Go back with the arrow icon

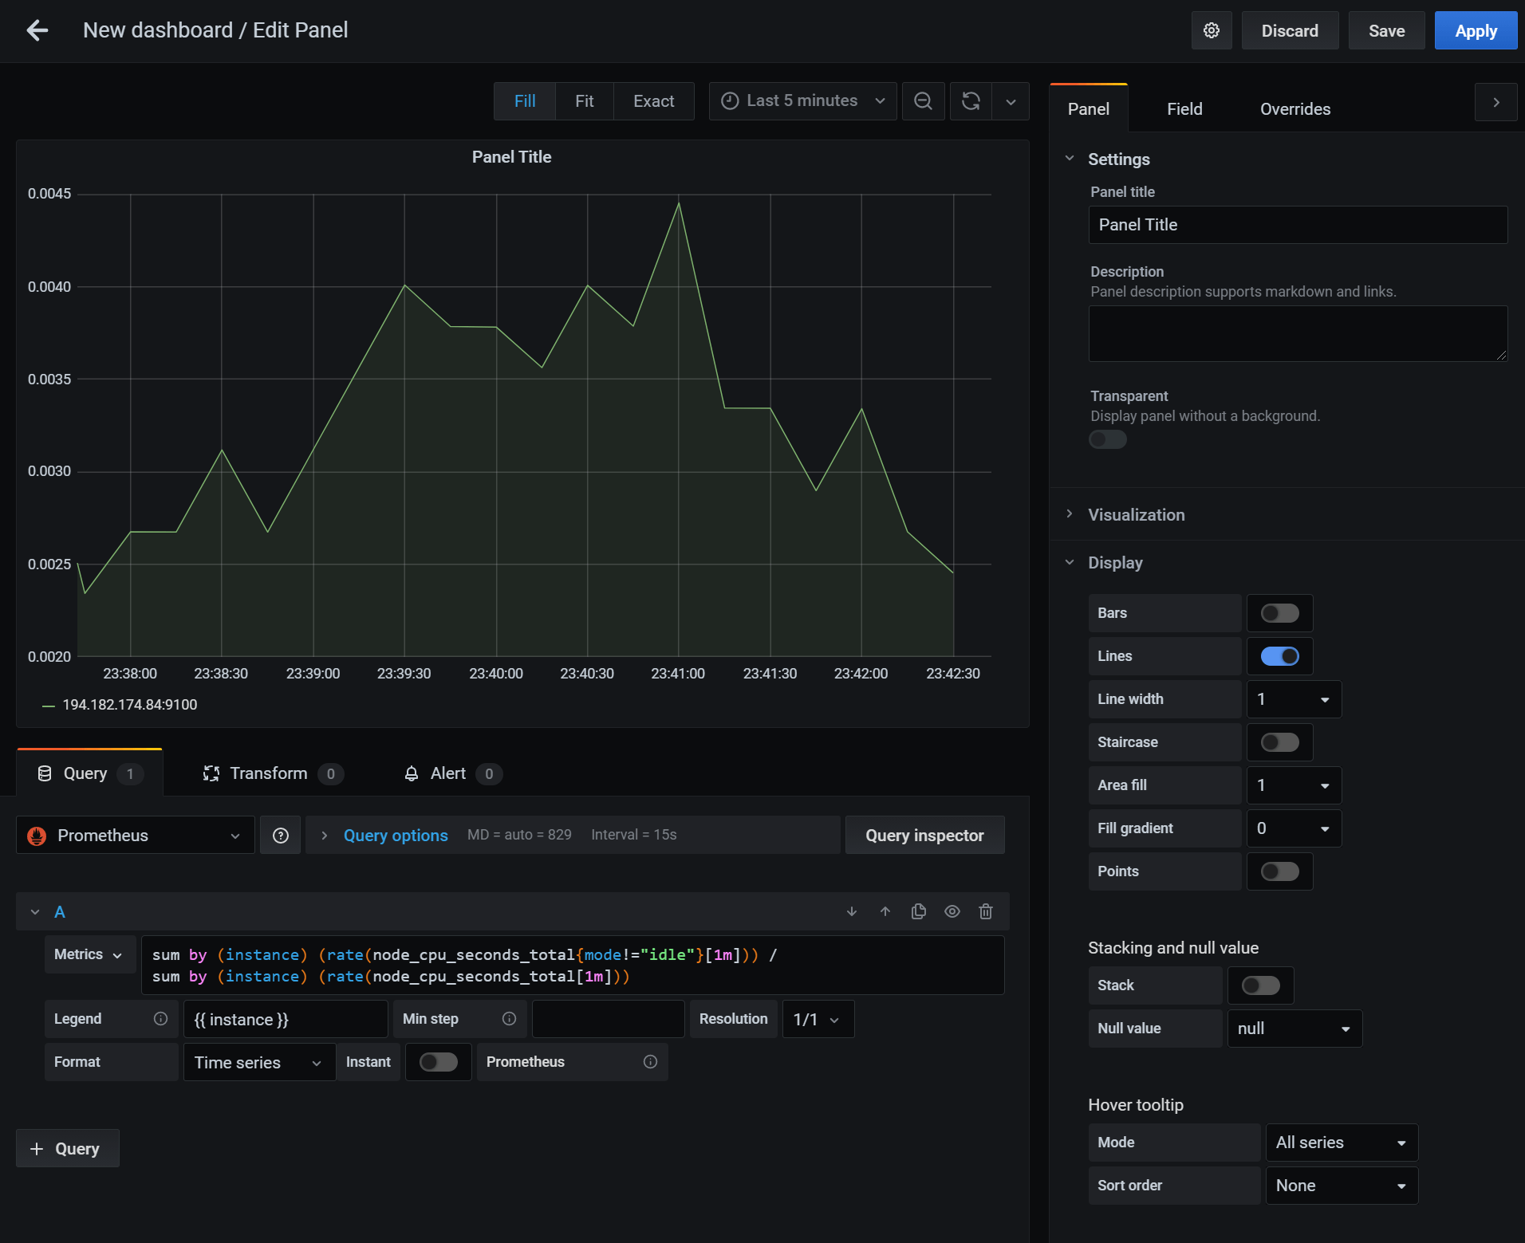[37, 30]
